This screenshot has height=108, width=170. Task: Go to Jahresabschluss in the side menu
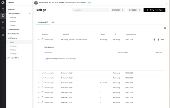(x=13, y=58)
